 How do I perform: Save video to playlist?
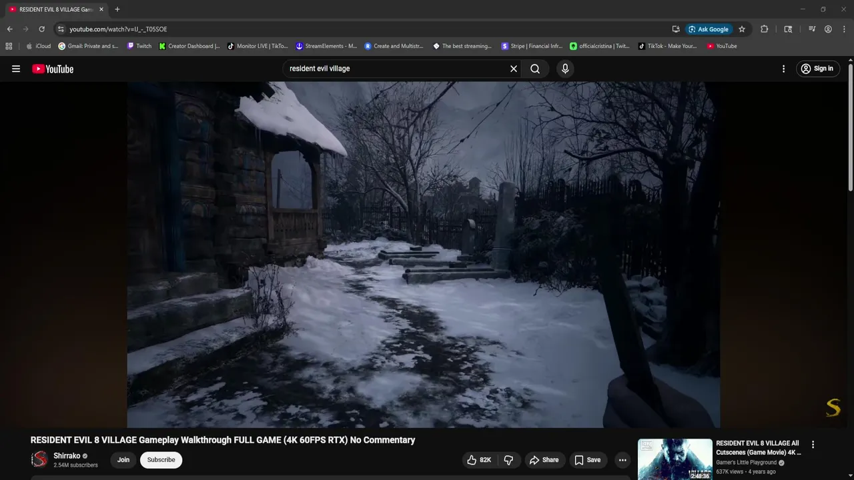click(x=588, y=460)
